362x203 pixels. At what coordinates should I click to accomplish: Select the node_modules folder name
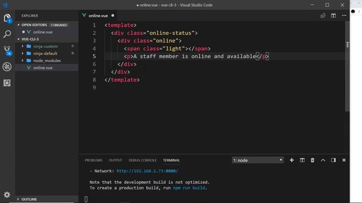coord(47,60)
